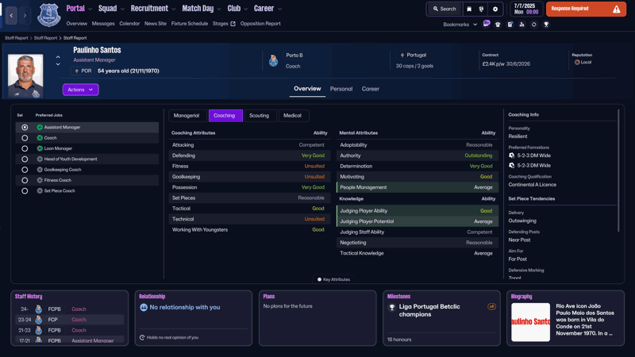The width and height of the screenshot is (635, 357).
Task: Click the FCPB badge in 24- history row
Action: [x=38, y=309]
